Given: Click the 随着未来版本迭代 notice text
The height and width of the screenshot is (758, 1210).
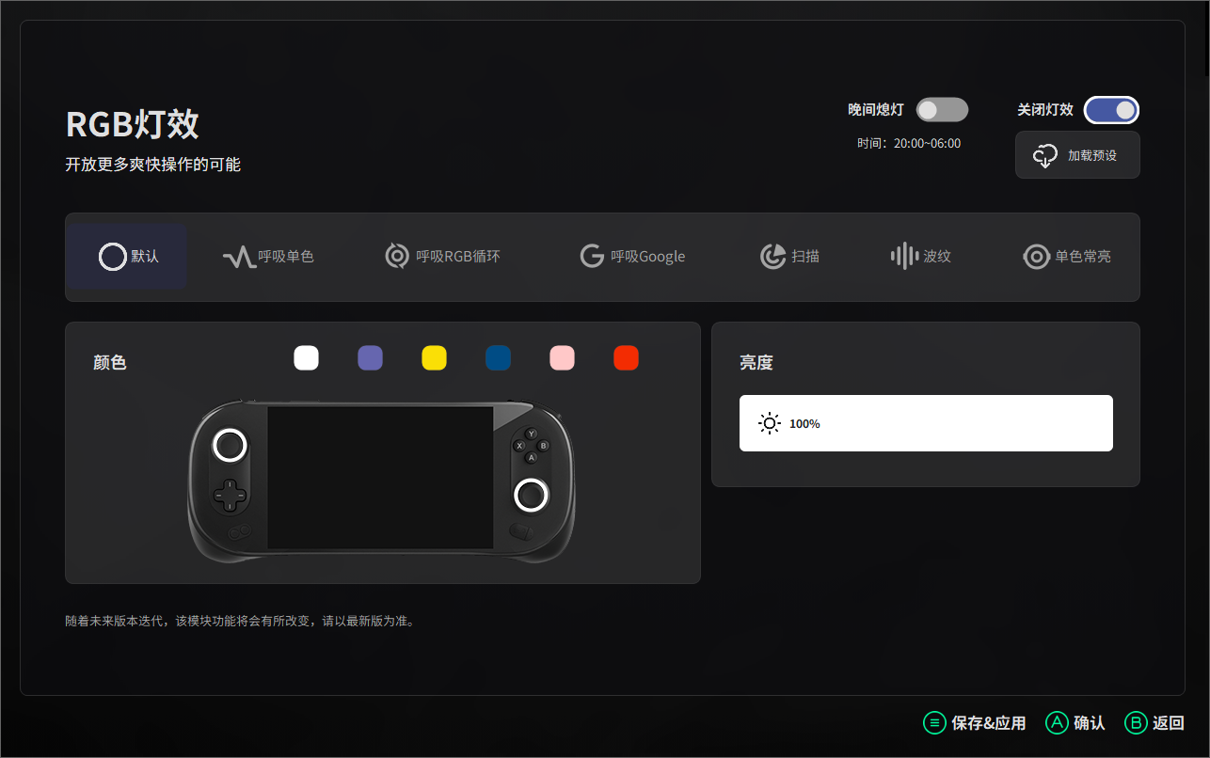Looking at the screenshot, I should (240, 621).
